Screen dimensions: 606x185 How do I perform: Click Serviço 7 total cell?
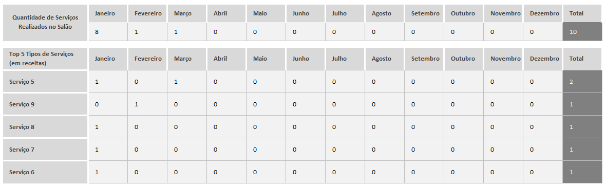pos(582,150)
